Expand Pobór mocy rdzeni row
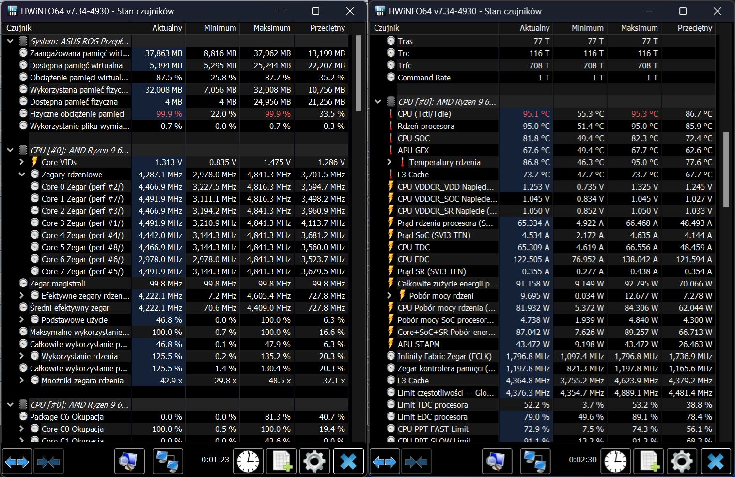 pos(390,296)
